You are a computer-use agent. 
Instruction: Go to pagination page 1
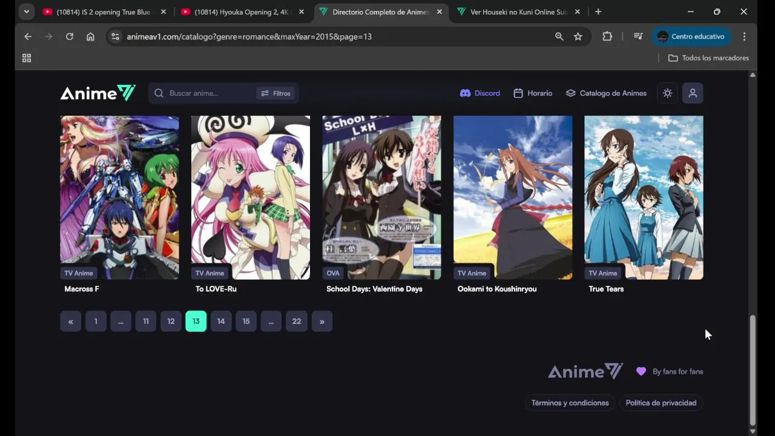tap(96, 322)
